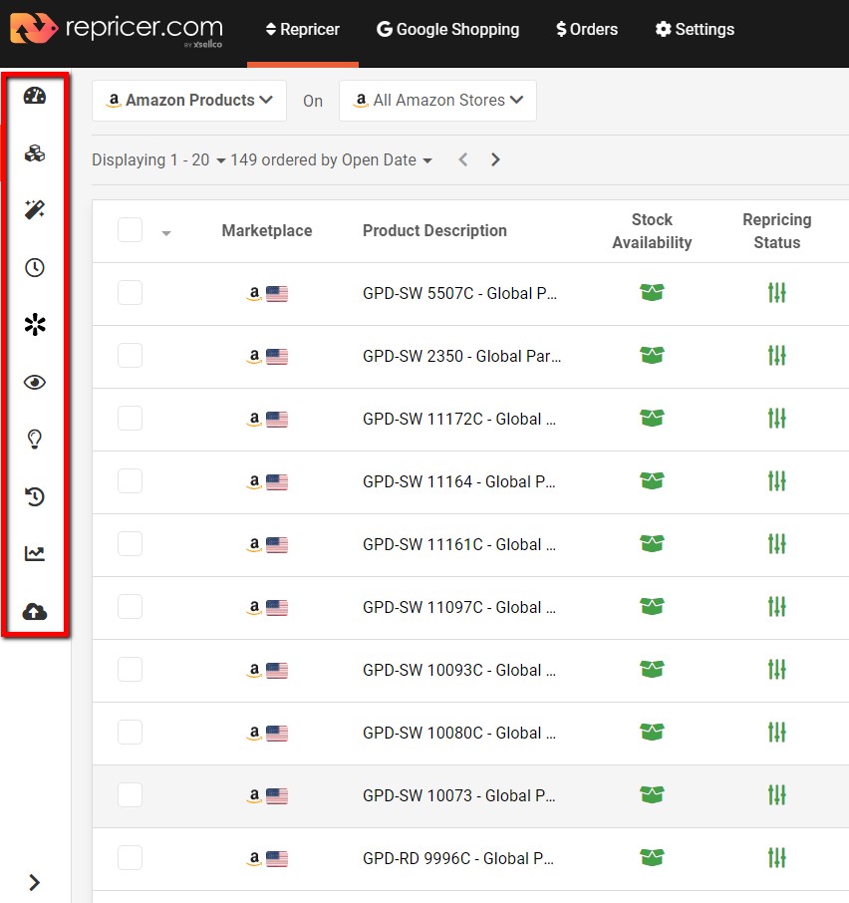Sort by the Marketplace column header
This screenshot has width=849, height=903.
point(267,230)
